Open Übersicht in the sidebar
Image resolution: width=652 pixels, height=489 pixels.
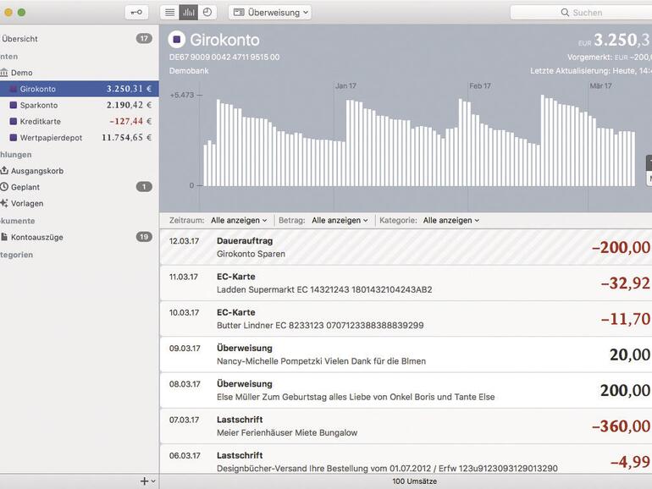point(79,39)
